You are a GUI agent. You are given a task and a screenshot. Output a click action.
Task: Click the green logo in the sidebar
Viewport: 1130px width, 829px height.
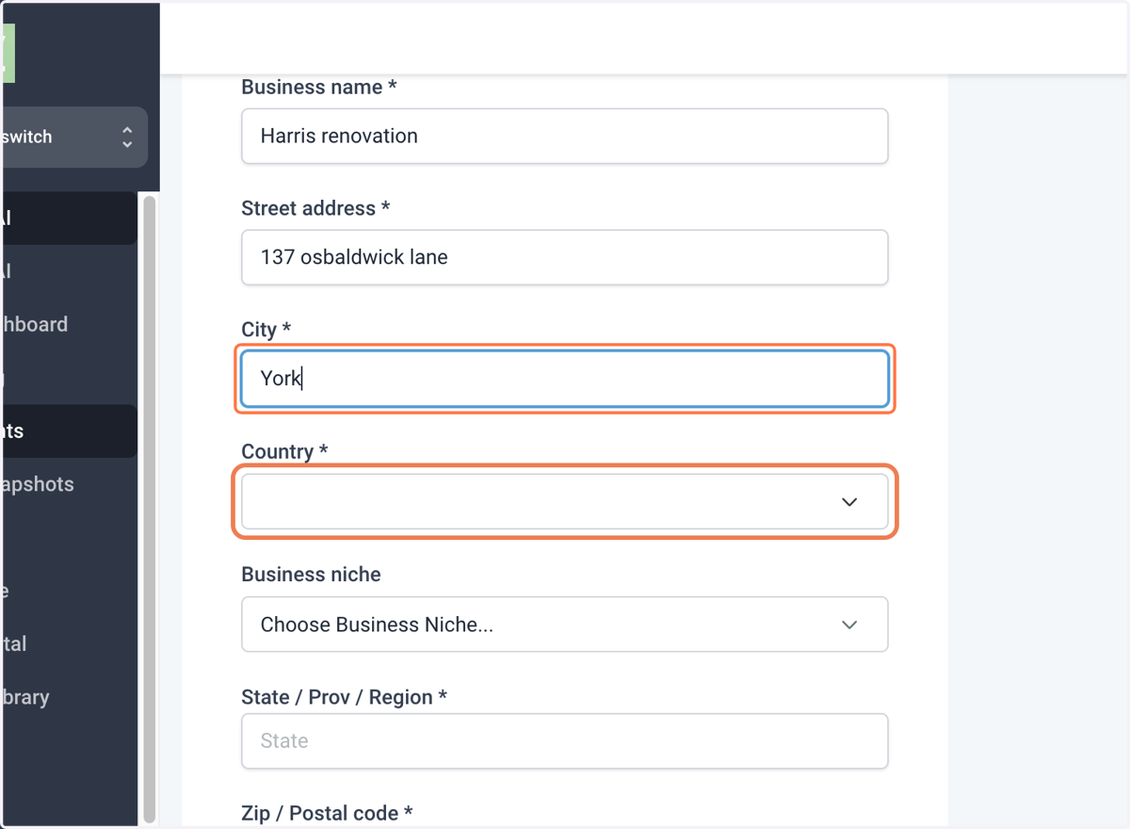click(x=8, y=53)
